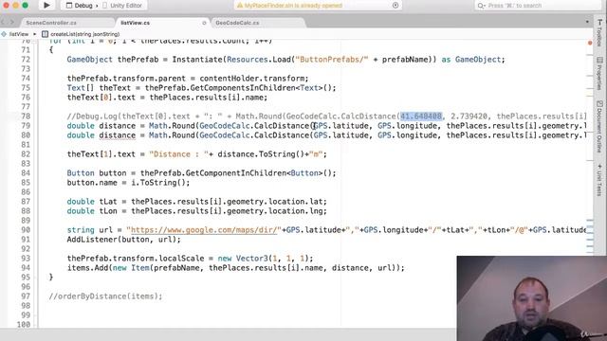Click the "ButtonPrefabs/" string literal
The image size is (607, 341).
(332, 60)
